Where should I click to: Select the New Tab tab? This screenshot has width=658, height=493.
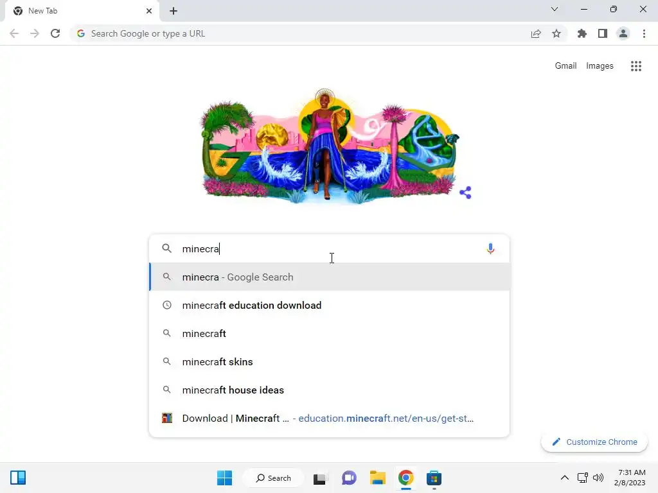coord(82,11)
